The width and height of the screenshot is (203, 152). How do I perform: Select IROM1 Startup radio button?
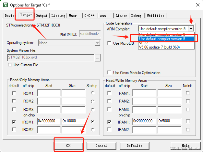pos(92,121)
